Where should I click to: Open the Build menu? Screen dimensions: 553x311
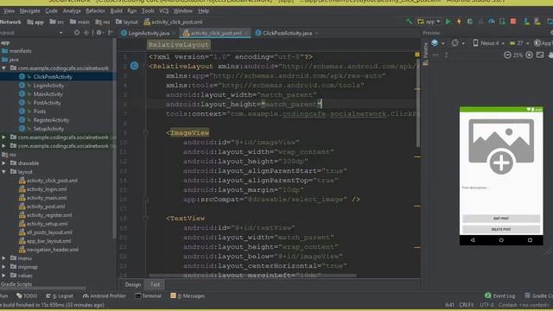pyautogui.click(x=117, y=11)
